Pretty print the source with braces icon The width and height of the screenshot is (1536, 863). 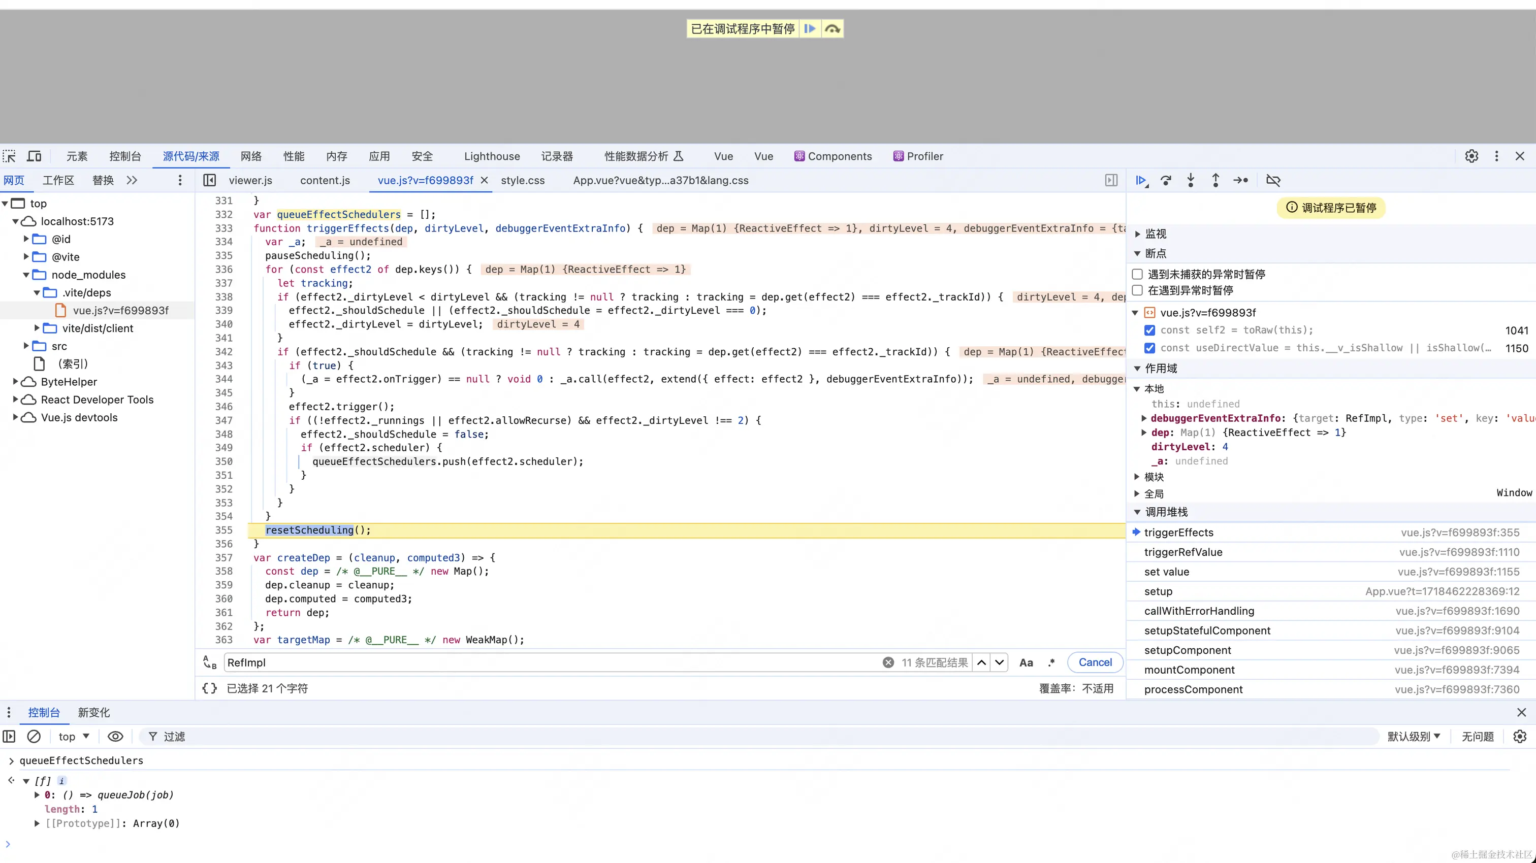(209, 688)
